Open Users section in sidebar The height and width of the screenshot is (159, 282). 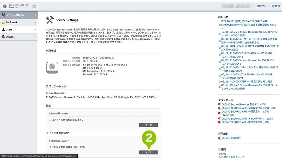tap(19, 30)
